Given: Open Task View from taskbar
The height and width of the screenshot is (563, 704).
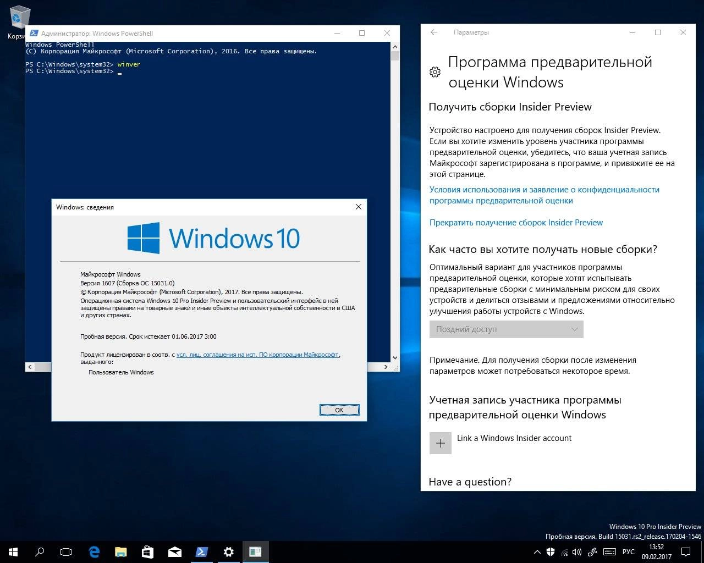Looking at the screenshot, I should point(66,552).
